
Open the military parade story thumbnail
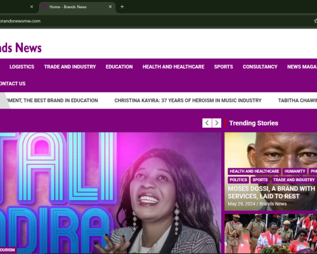tap(271, 234)
